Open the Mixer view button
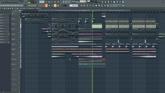This screenshot has height=93, width=165. click(90, 5)
